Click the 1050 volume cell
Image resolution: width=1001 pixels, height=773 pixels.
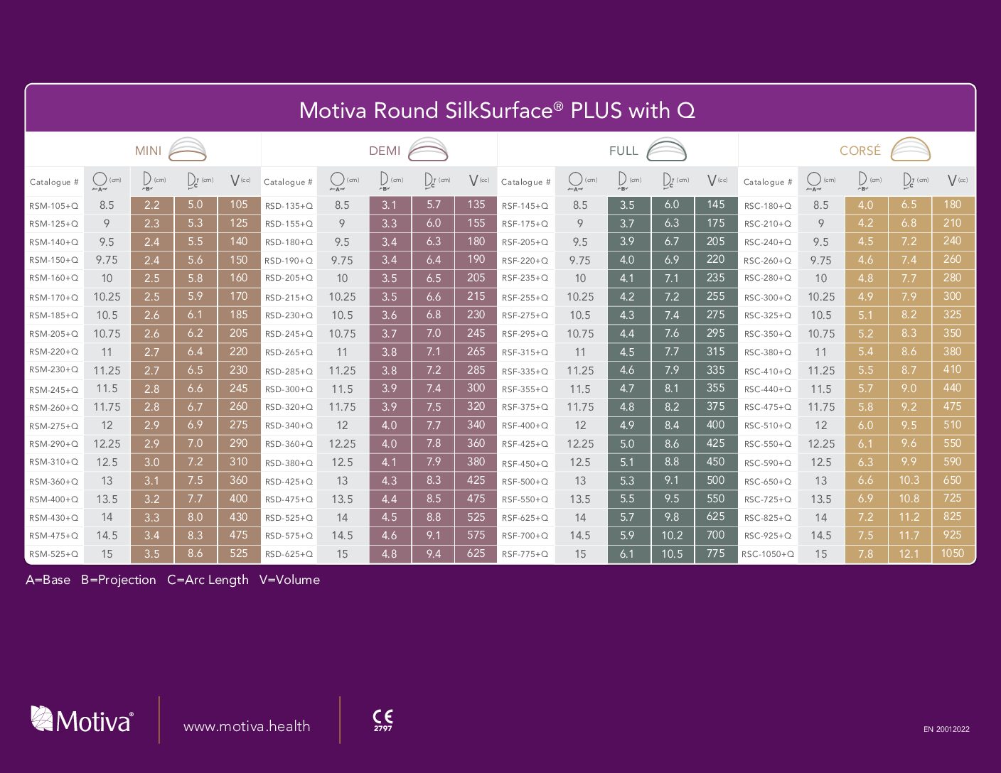point(953,553)
